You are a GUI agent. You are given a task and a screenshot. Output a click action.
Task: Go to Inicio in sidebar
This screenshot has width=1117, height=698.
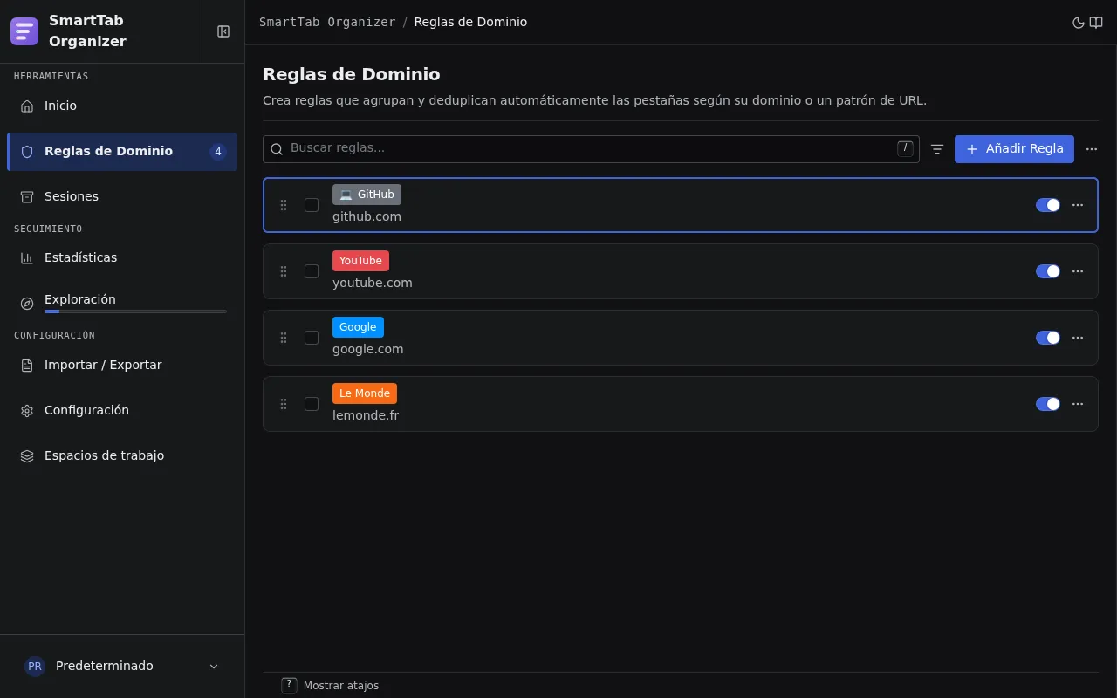[122, 106]
